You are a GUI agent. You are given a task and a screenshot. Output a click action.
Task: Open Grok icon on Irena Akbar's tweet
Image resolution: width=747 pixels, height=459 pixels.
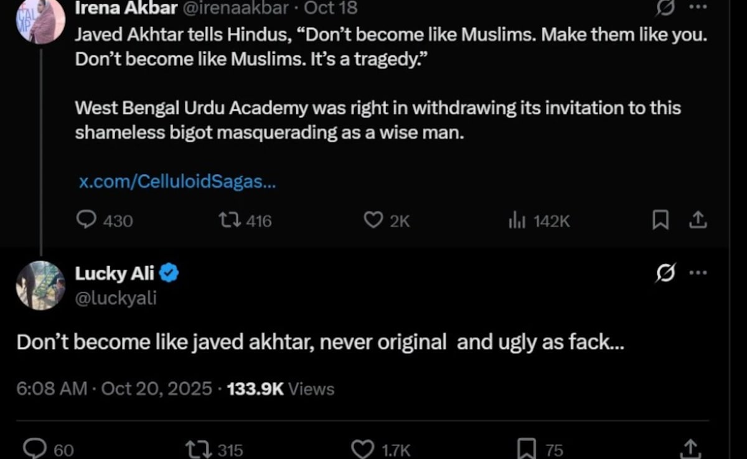tap(665, 8)
